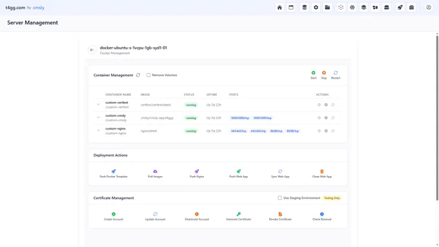The image size is (439, 247).
Task: Click Clean Web App deployment action
Action: point(322,173)
